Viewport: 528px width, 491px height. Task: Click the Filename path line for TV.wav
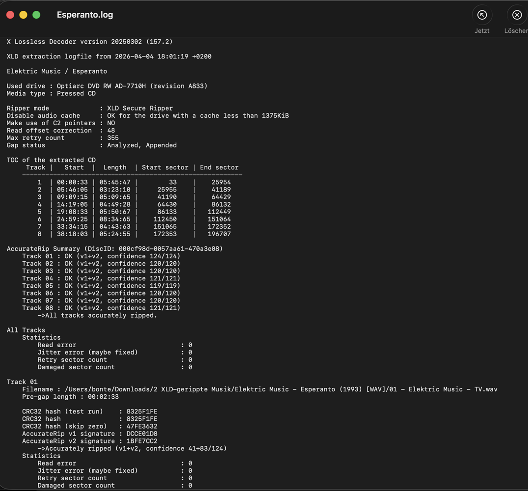(x=260, y=389)
